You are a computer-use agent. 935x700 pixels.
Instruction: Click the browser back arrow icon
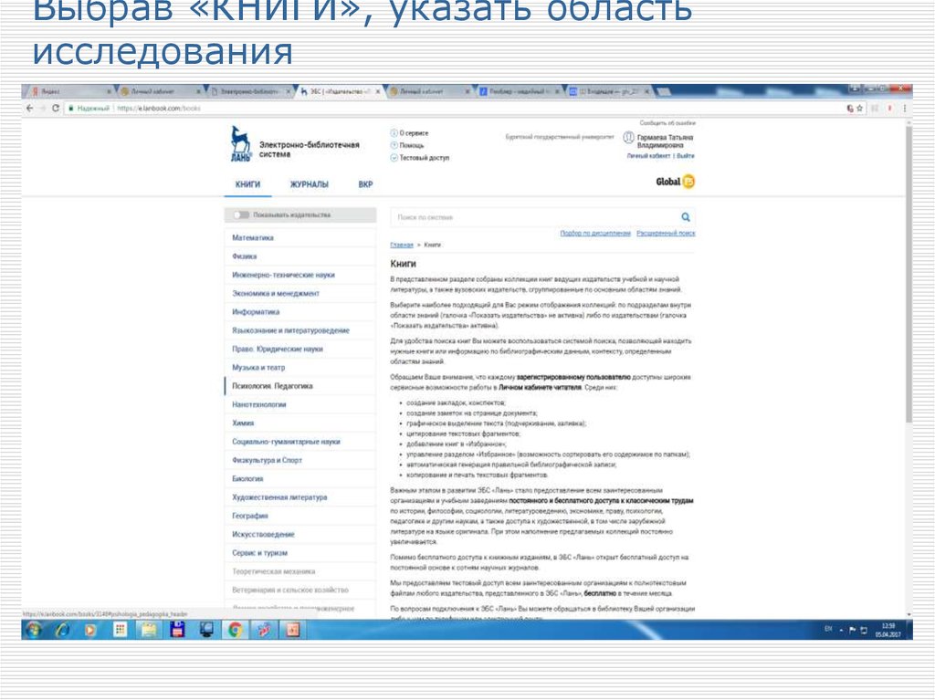click(27, 108)
